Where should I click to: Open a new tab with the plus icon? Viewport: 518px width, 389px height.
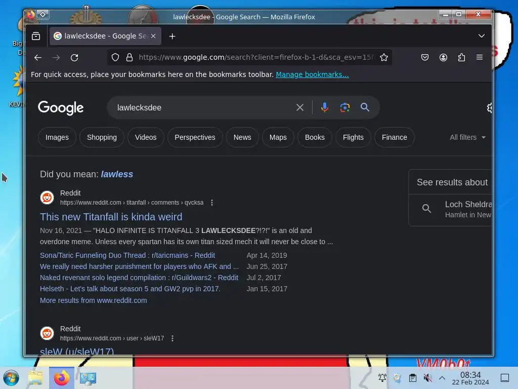172,36
